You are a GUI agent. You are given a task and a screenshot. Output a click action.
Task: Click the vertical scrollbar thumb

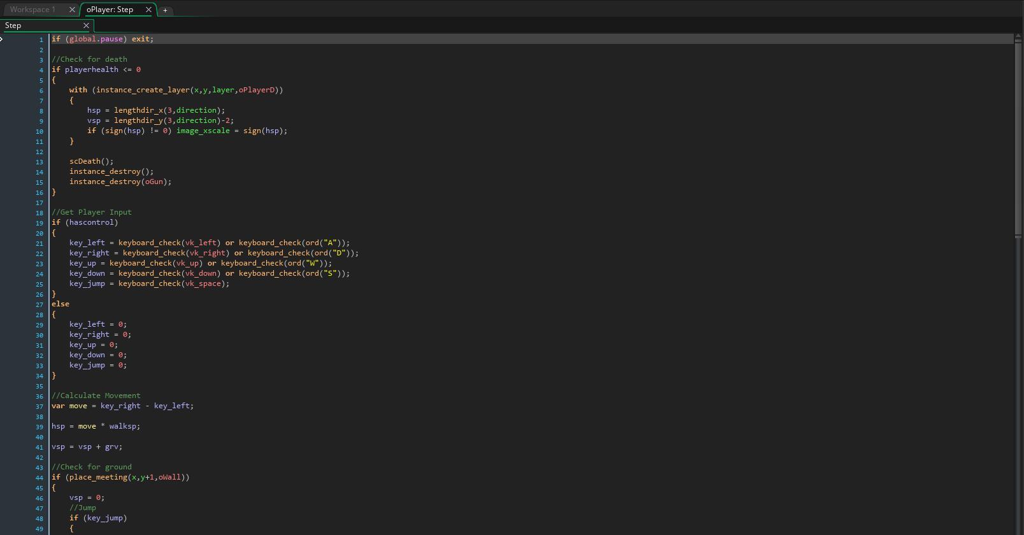(x=1018, y=136)
